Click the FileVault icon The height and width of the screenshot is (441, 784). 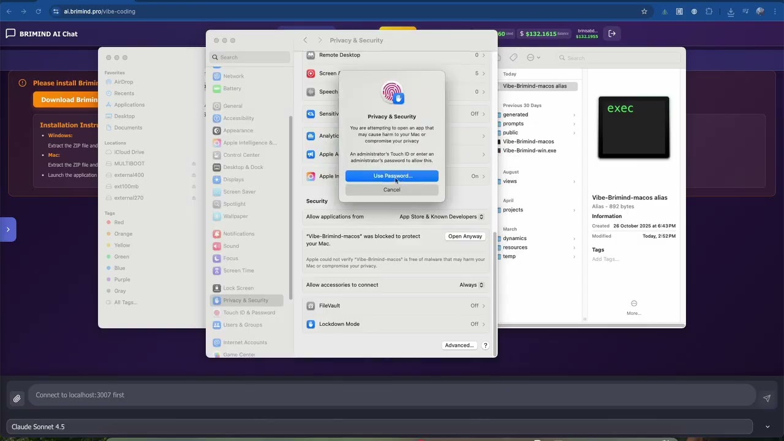pos(311,306)
